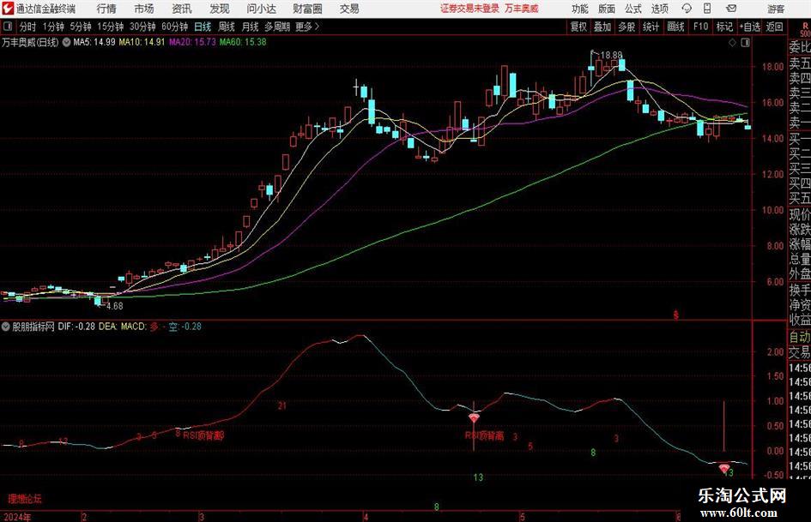Image resolution: width=811 pixels, height=522 pixels.
Task: Click the MA10: 14.91 value
Action: point(142,42)
